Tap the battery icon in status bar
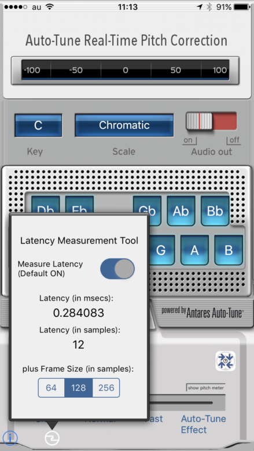 [x=242, y=7]
